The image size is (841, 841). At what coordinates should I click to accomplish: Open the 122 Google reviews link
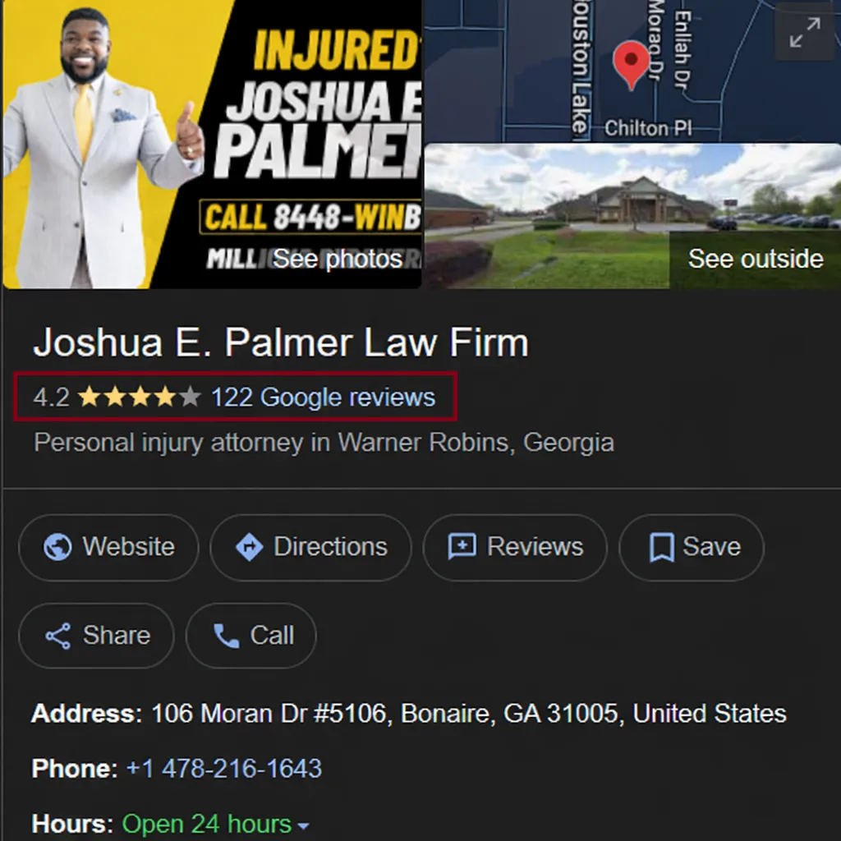pos(323,398)
